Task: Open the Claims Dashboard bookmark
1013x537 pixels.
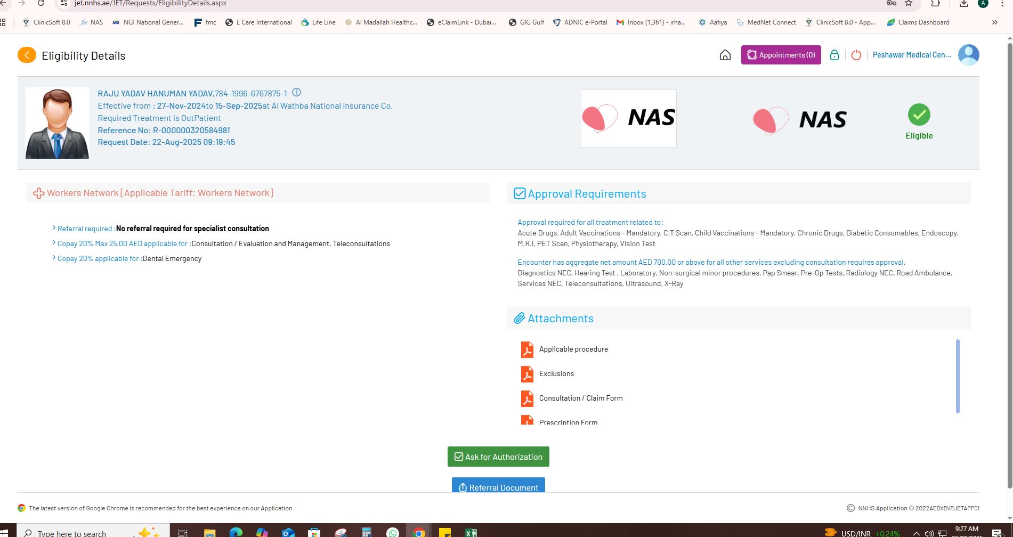Action: [x=918, y=22]
